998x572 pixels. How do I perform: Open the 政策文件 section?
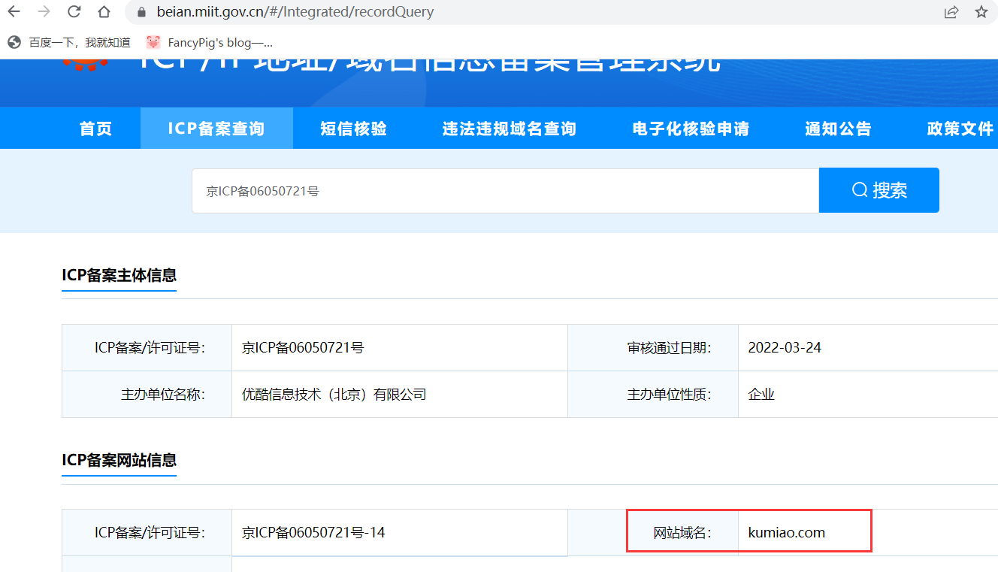pos(960,129)
